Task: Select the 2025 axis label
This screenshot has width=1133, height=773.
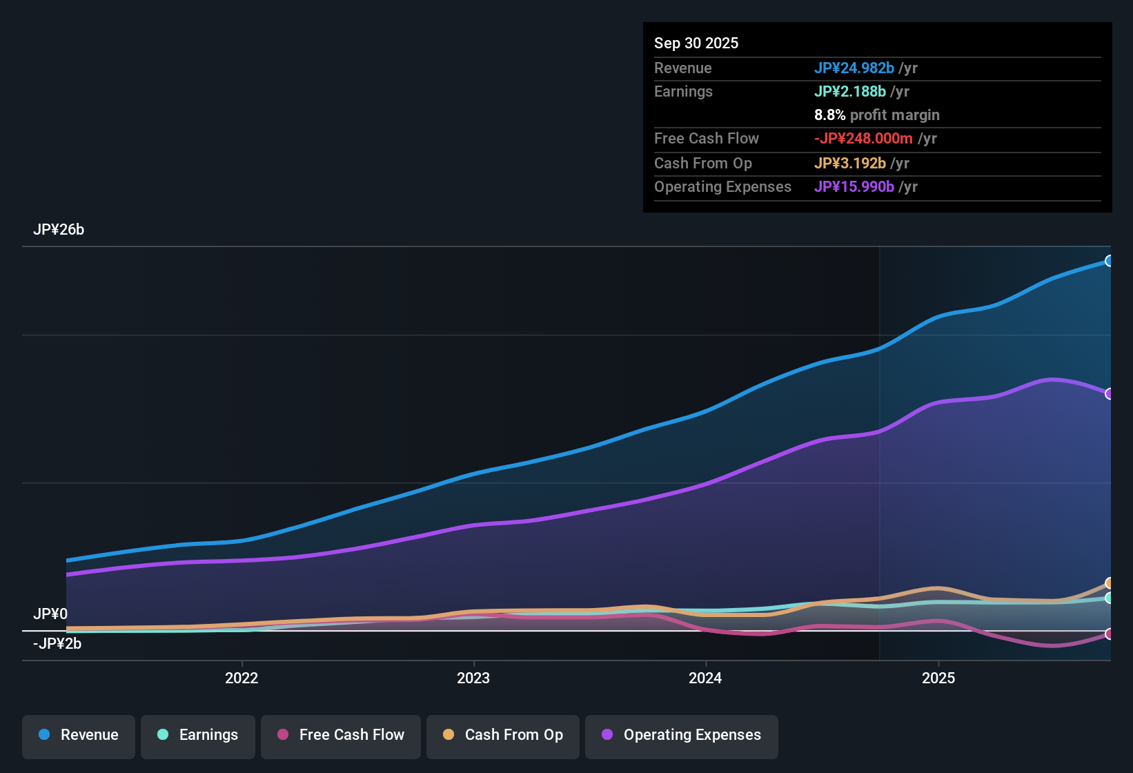Action: 939,678
